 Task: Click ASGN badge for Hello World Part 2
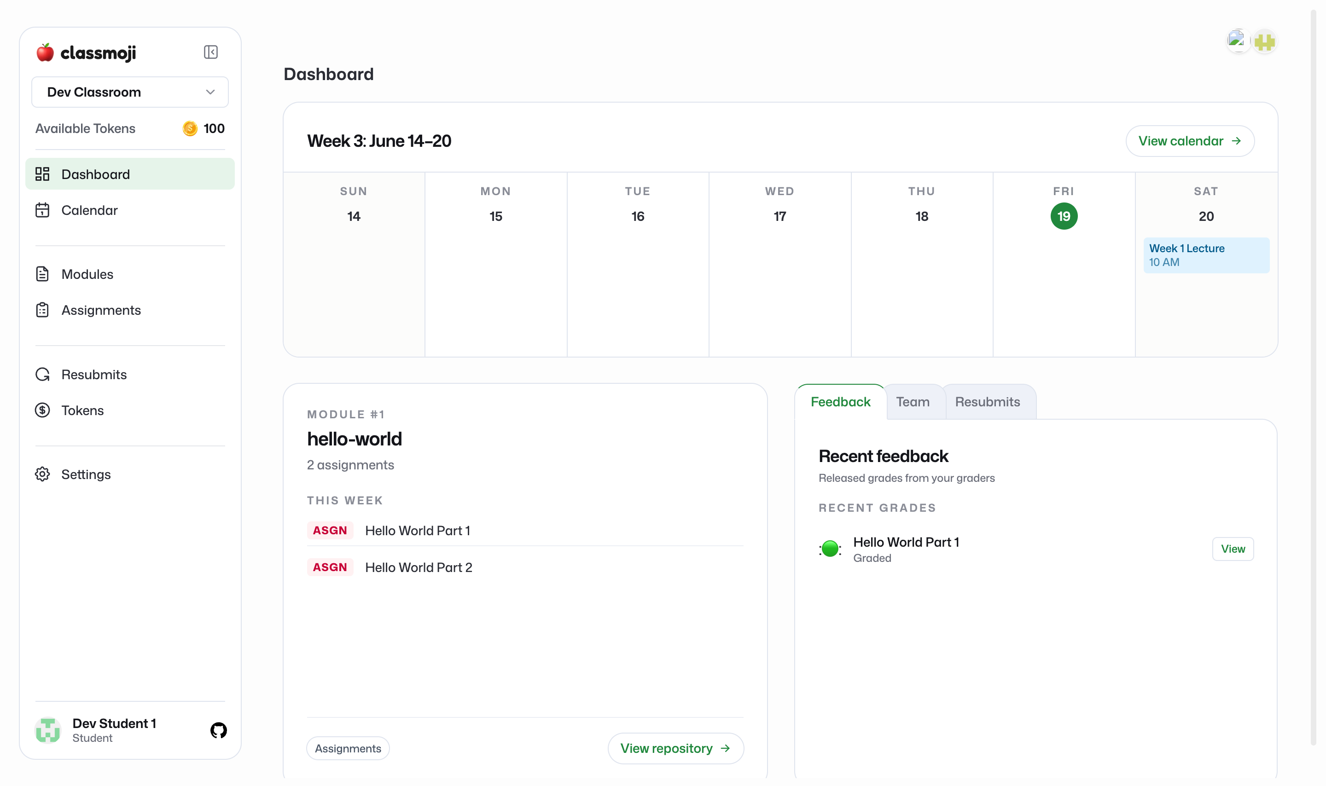(330, 567)
